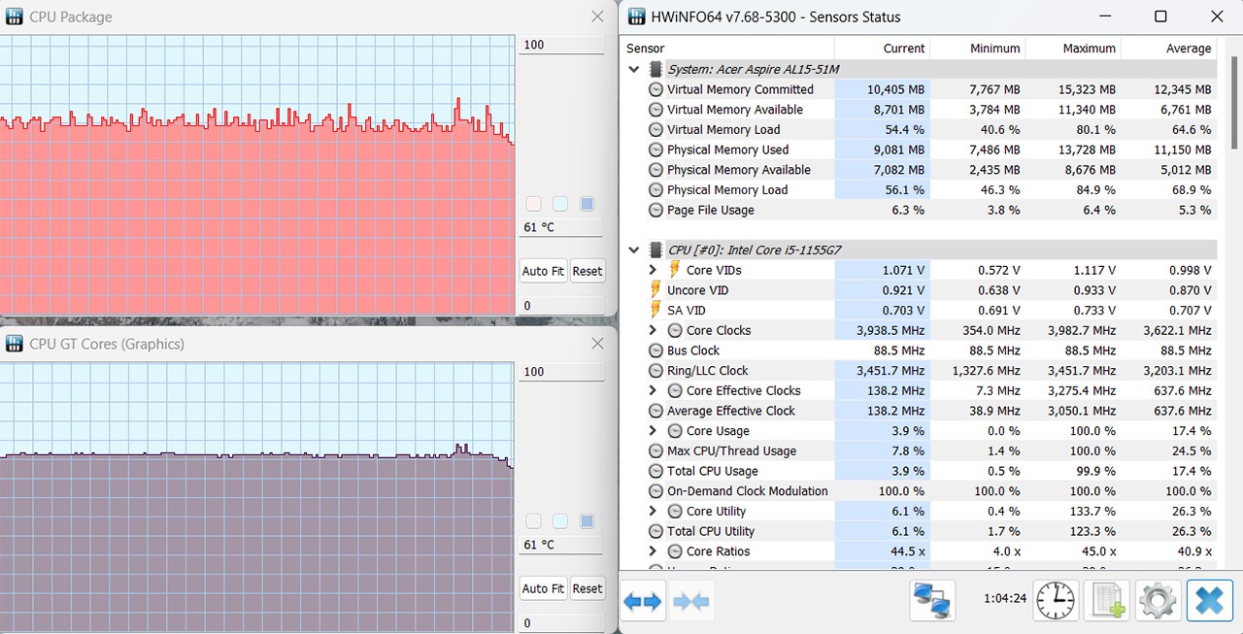Expand the Core Clocks row
Screen dimensions: 1243x634
click(653, 330)
